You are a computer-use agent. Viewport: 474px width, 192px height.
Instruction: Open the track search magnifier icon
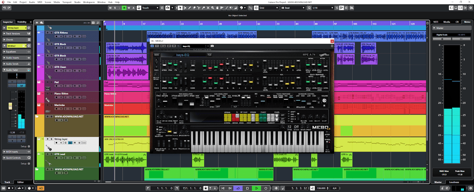click(x=98, y=22)
